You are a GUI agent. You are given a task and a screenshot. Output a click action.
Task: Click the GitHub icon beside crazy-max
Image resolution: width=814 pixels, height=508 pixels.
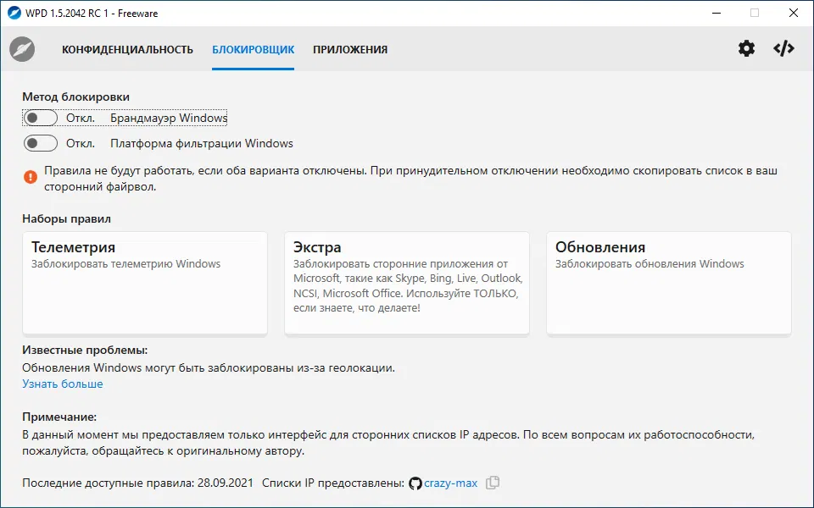tap(415, 483)
